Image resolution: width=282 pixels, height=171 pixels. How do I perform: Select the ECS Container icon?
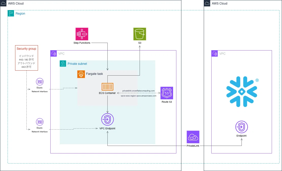[x=107, y=87]
